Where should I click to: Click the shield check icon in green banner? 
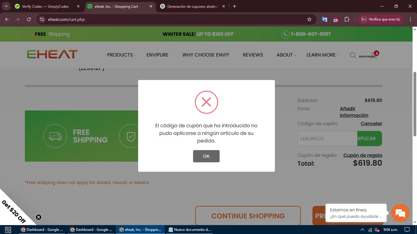[x=131, y=136]
